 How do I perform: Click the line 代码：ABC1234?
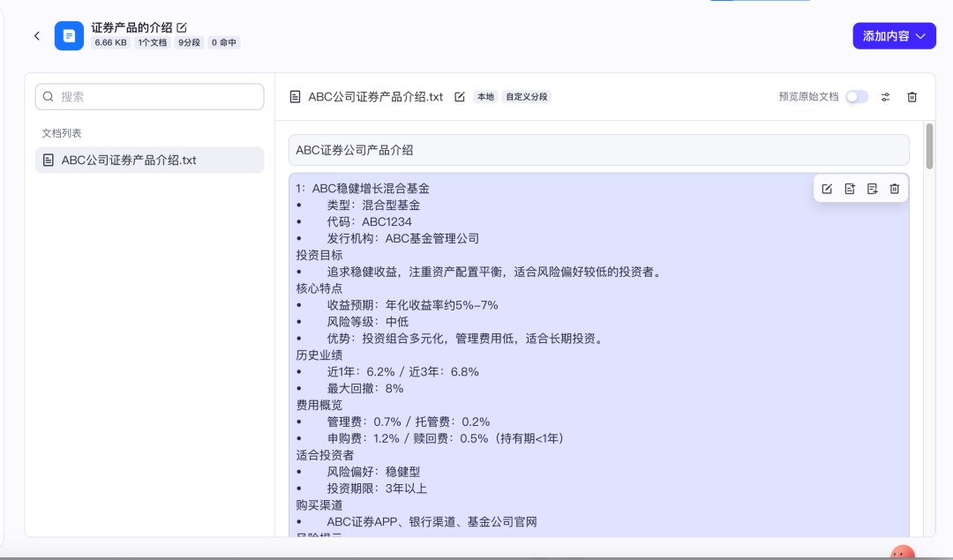(369, 222)
